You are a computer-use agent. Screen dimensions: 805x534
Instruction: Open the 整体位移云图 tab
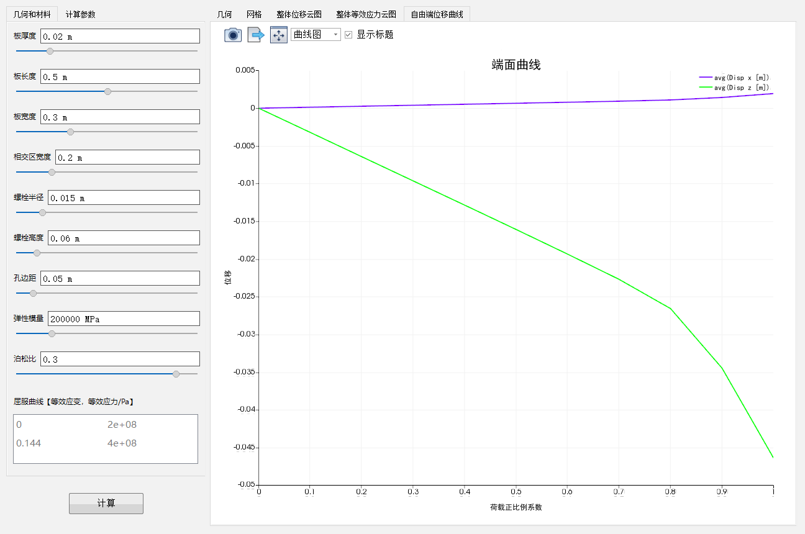coord(299,14)
